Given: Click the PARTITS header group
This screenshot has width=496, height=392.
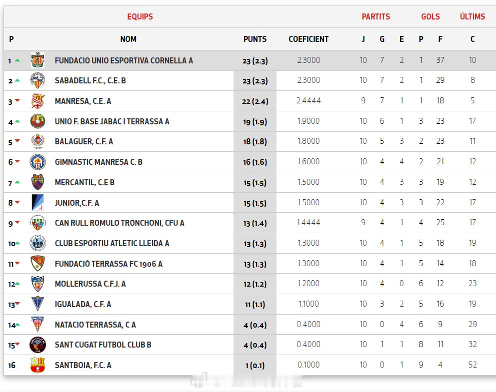Looking at the screenshot, I should pyautogui.click(x=376, y=17).
